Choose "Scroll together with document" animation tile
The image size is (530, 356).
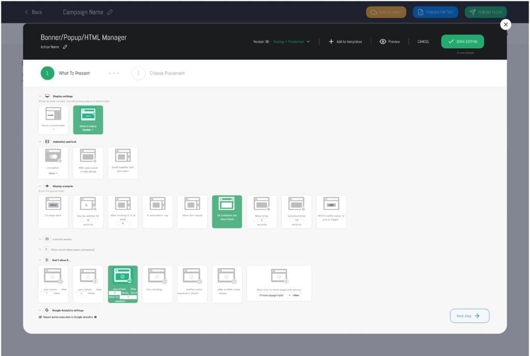pyautogui.click(x=123, y=163)
